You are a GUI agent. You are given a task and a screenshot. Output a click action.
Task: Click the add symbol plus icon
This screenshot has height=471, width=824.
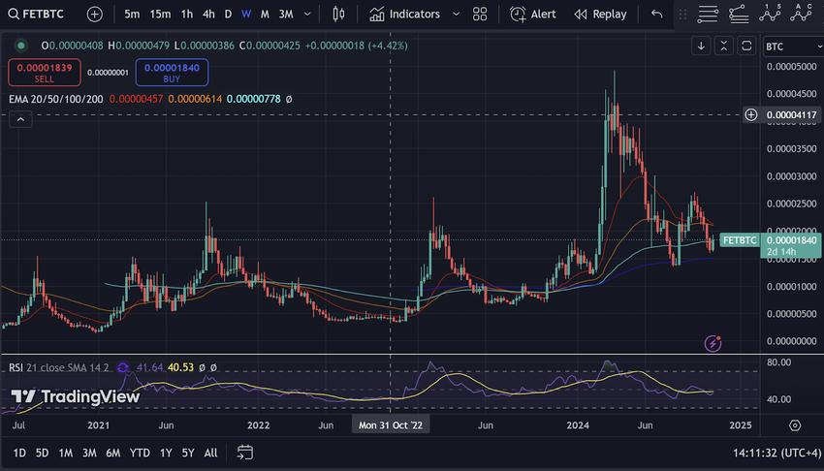[x=94, y=15]
